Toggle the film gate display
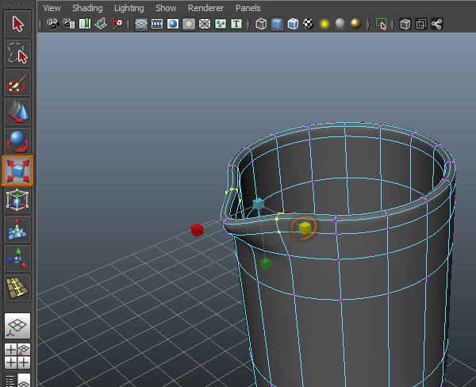 pos(157,24)
